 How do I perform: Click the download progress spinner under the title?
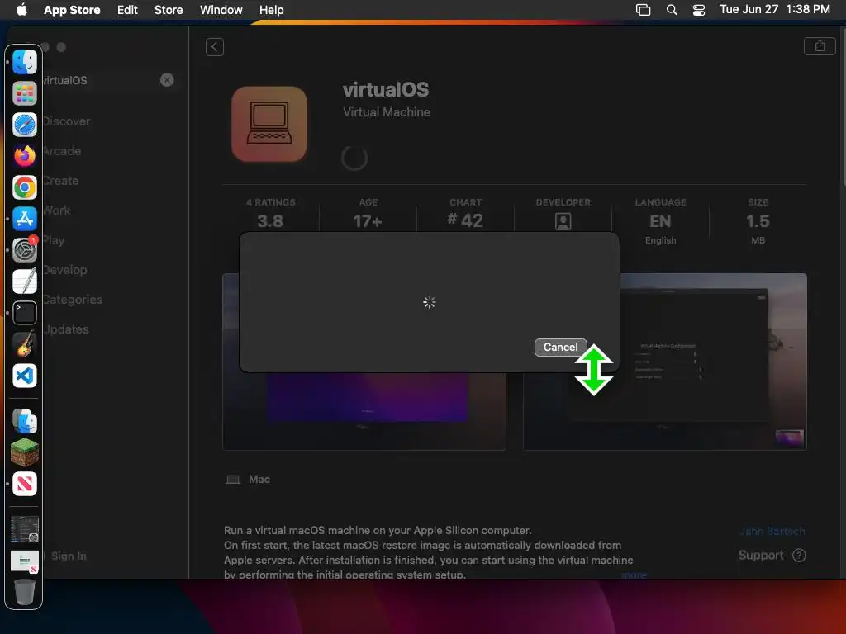click(354, 158)
